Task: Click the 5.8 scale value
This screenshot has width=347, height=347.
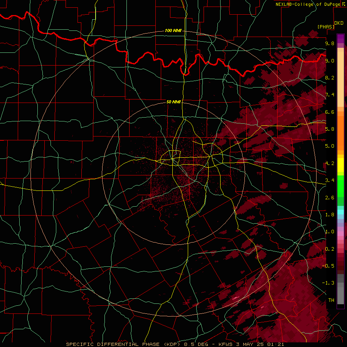Action: tap(330, 129)
